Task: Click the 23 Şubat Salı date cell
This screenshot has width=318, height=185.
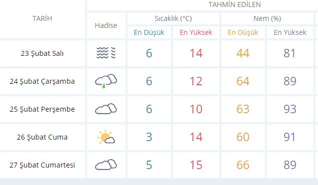Action: (x=42, y=53)
